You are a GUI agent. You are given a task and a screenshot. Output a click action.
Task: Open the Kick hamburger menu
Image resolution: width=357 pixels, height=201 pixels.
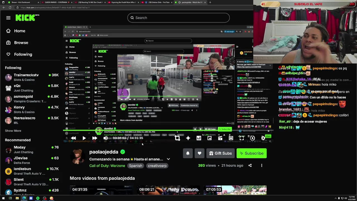click(8, 18)
